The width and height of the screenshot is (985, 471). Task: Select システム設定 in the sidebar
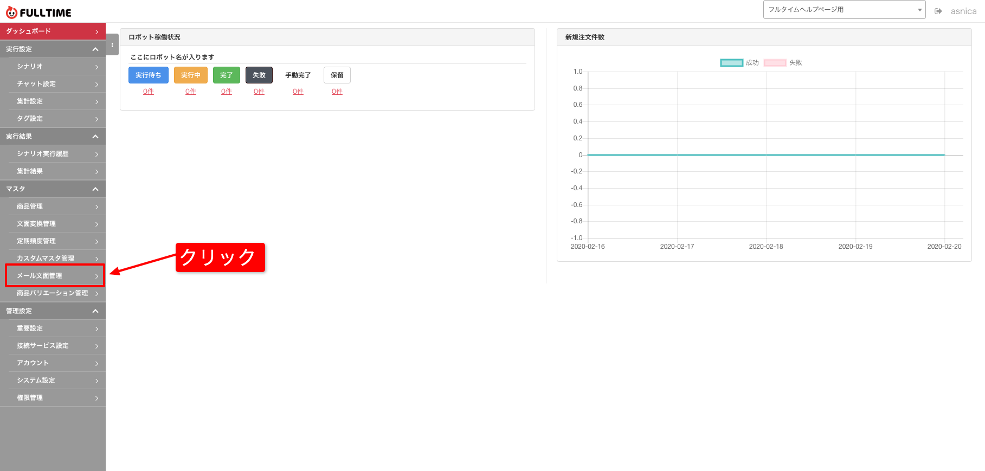tap(53, 380)
